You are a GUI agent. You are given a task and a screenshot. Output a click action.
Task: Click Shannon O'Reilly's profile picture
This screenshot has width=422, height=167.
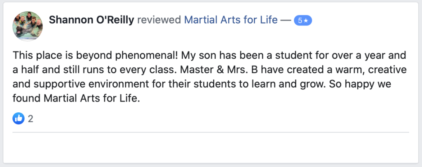28,26
